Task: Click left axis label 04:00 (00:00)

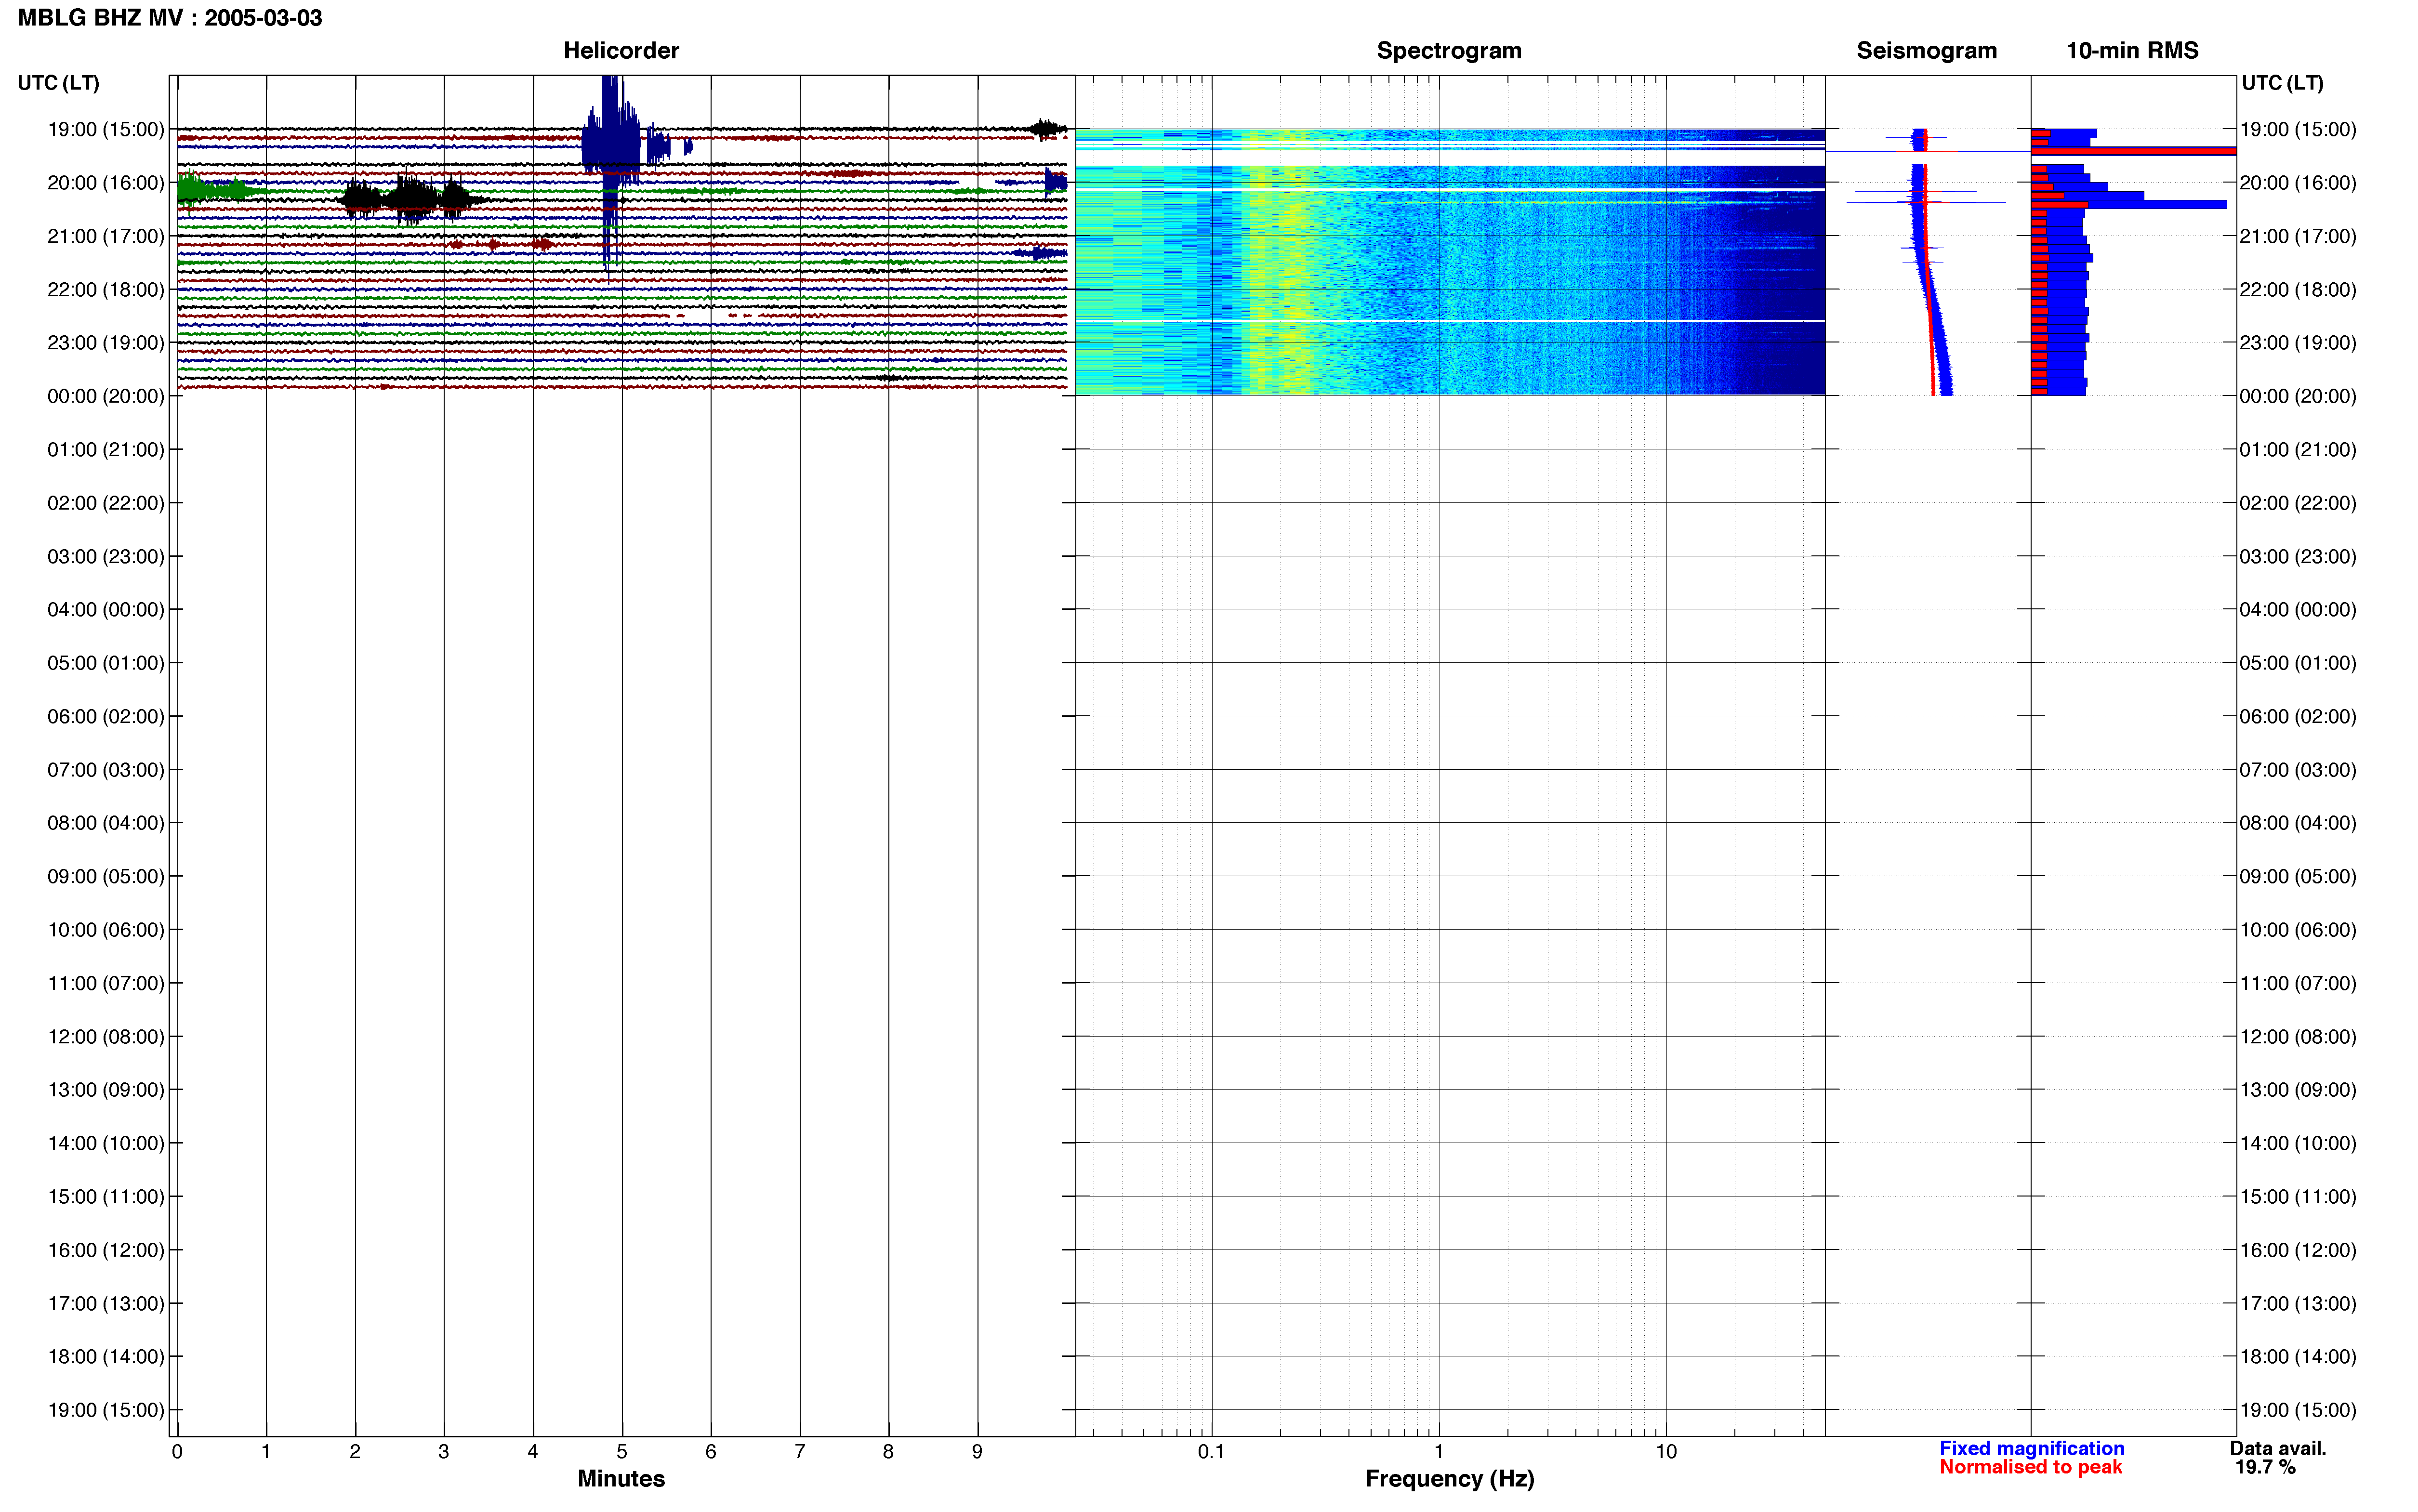Action: pos(106,609)
